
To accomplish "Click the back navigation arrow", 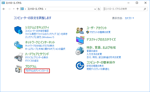I will point(4,9).
